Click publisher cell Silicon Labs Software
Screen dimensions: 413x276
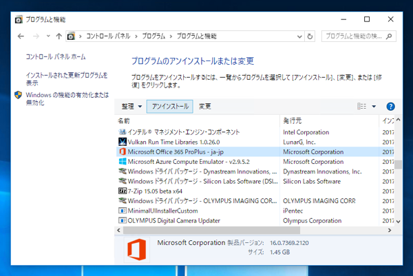tap(312, 182)
